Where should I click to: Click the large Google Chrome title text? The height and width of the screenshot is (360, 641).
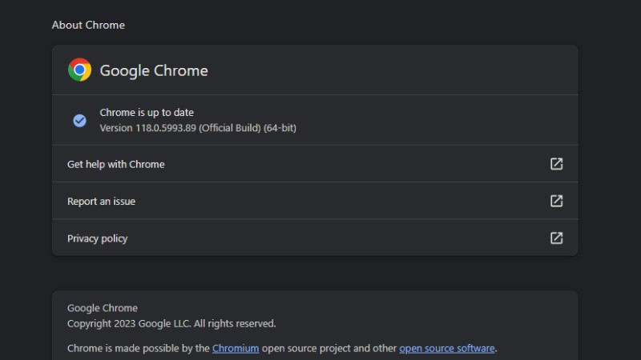(x=154, y=70)
